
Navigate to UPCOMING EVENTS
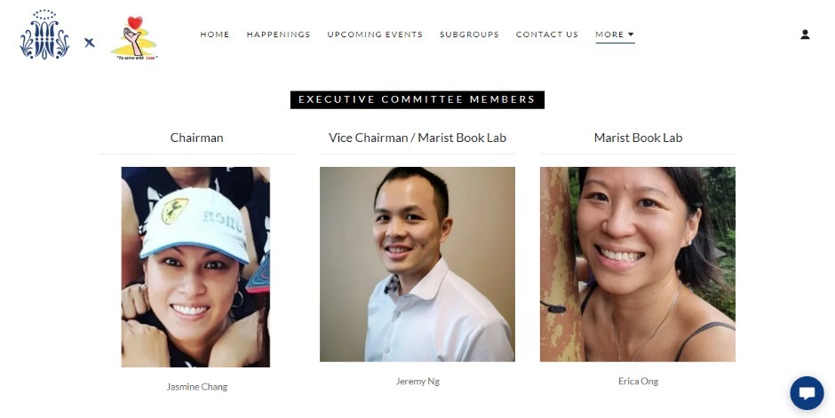click(x=375, y=35)
